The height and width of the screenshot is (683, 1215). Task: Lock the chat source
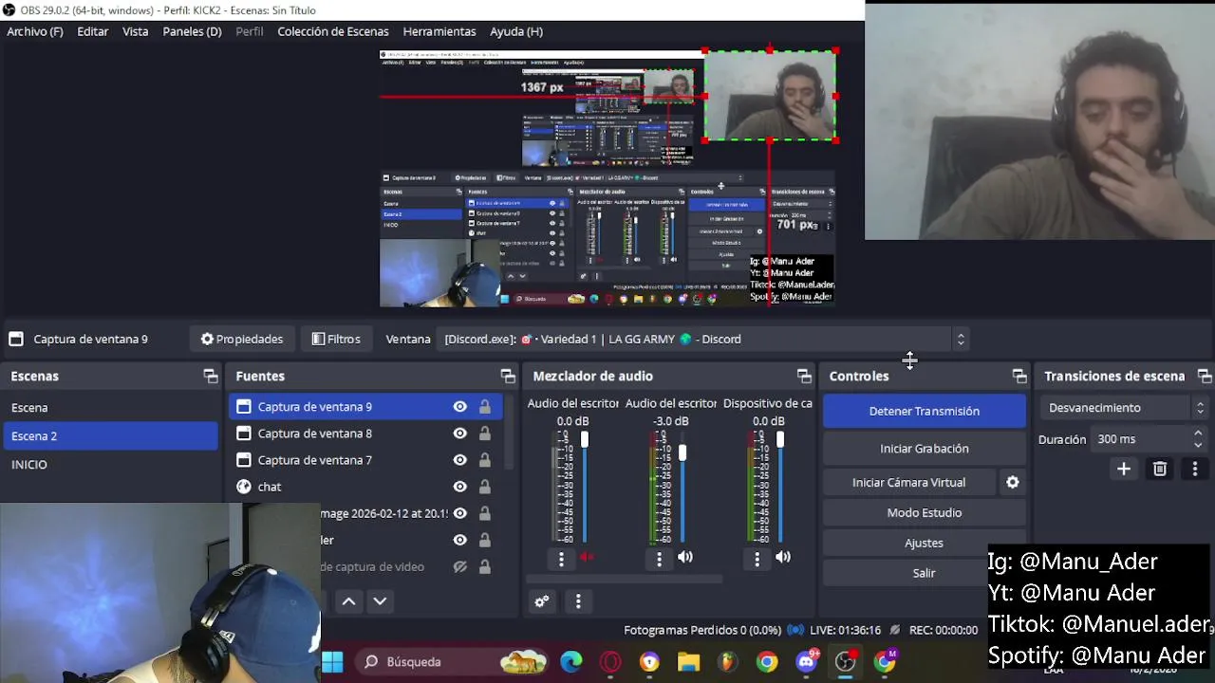click(x=484, y=487)
